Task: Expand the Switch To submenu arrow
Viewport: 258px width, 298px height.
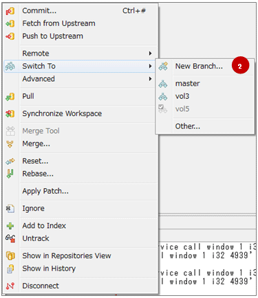Action: 150,66
